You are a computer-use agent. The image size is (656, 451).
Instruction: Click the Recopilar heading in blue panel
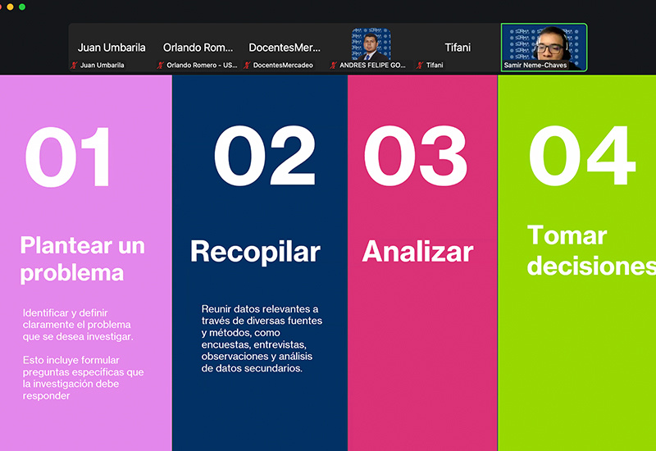pyautogui.click(x=255, y=252)
